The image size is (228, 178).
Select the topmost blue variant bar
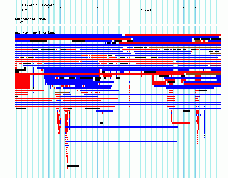(x=69, y=35)
